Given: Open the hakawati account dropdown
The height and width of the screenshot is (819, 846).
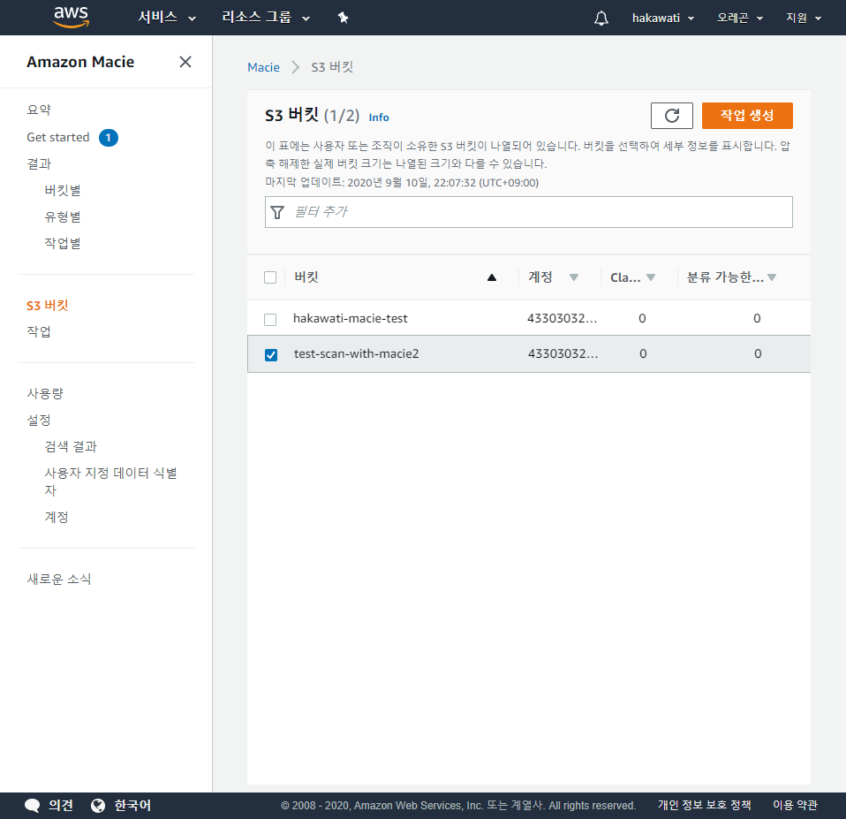Looking at the screenshot, I should pos(663,18).
